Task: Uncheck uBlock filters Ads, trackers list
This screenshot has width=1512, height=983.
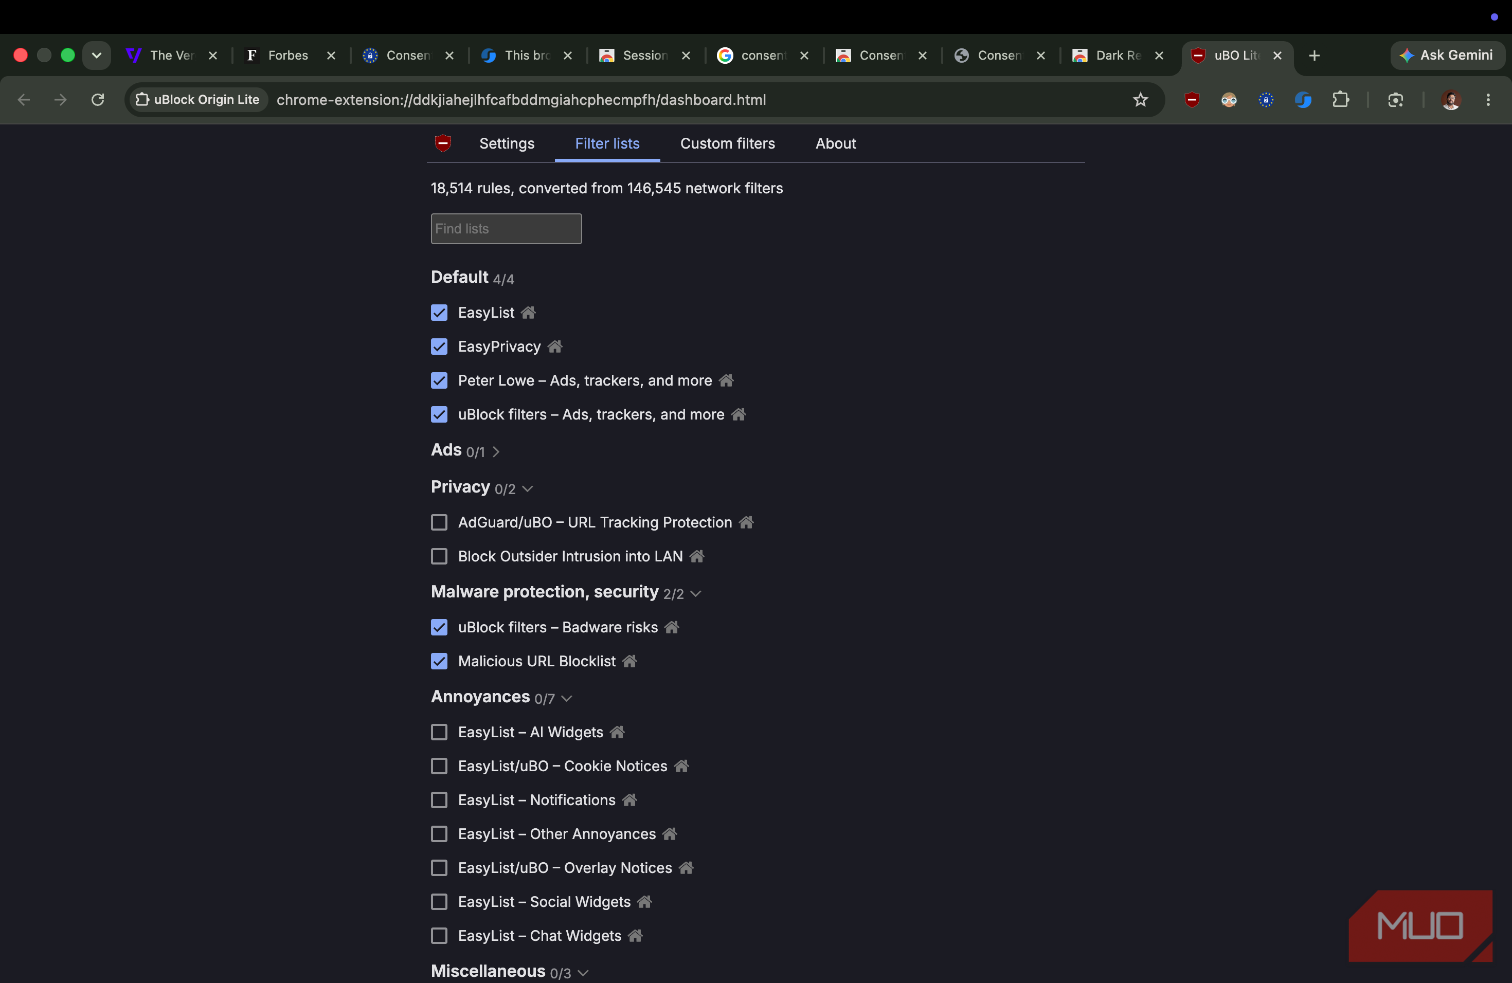Action: click(x=439, y=414)
